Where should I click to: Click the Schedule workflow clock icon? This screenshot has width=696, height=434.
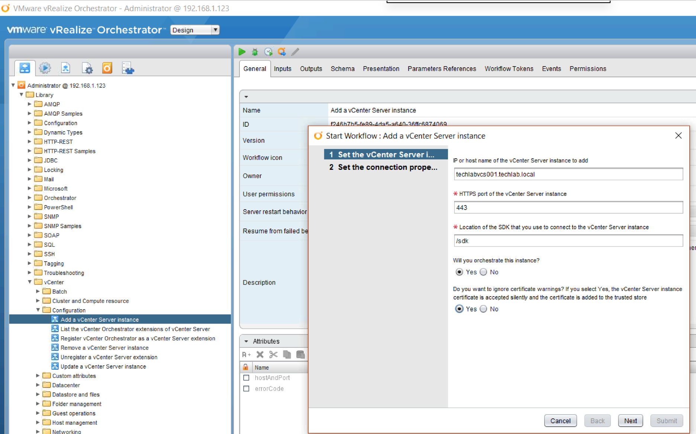pos(268,52)
